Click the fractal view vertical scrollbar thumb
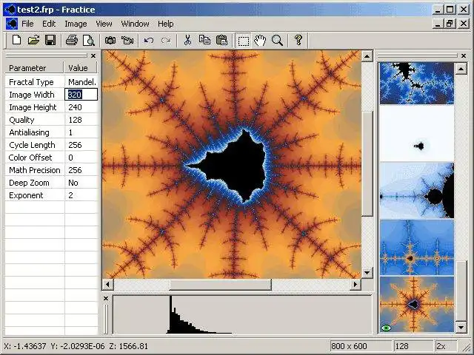This screenshot has height=355, width=474. [x=367, y=163]
